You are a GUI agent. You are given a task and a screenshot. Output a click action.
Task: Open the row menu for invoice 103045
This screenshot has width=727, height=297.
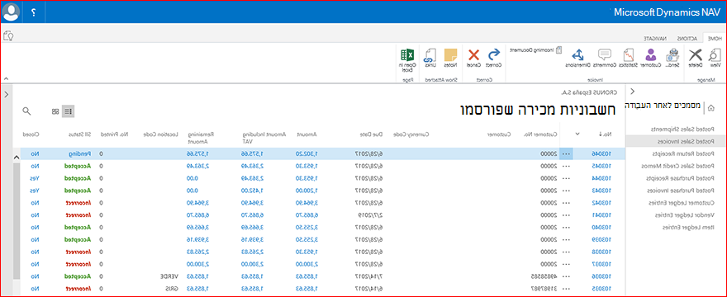566,166
